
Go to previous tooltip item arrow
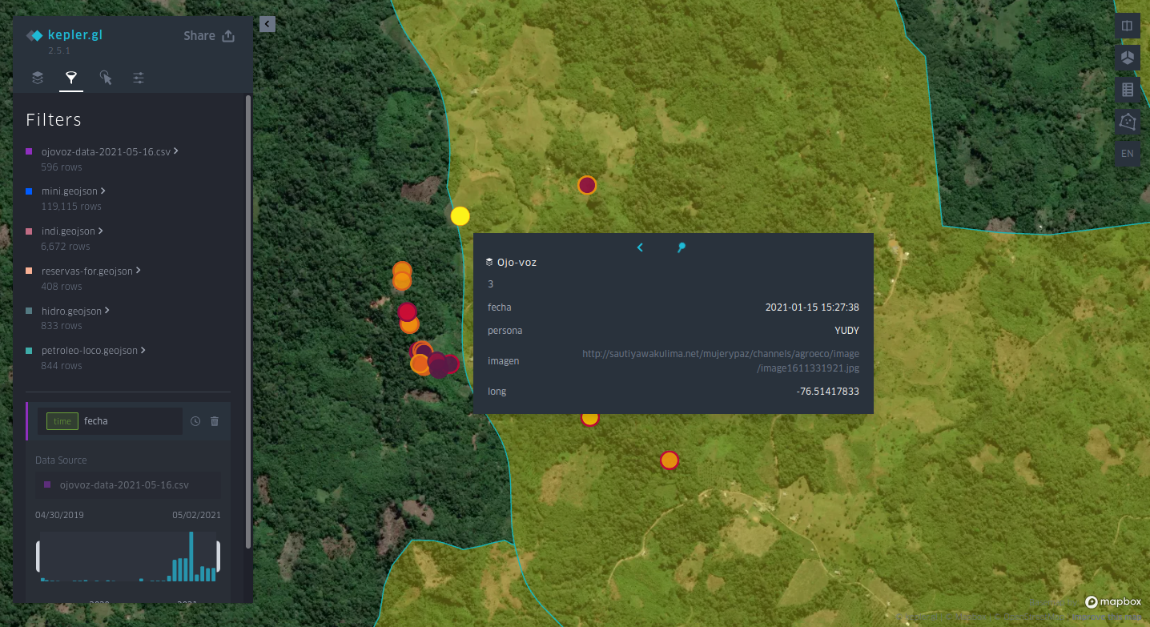640,247
